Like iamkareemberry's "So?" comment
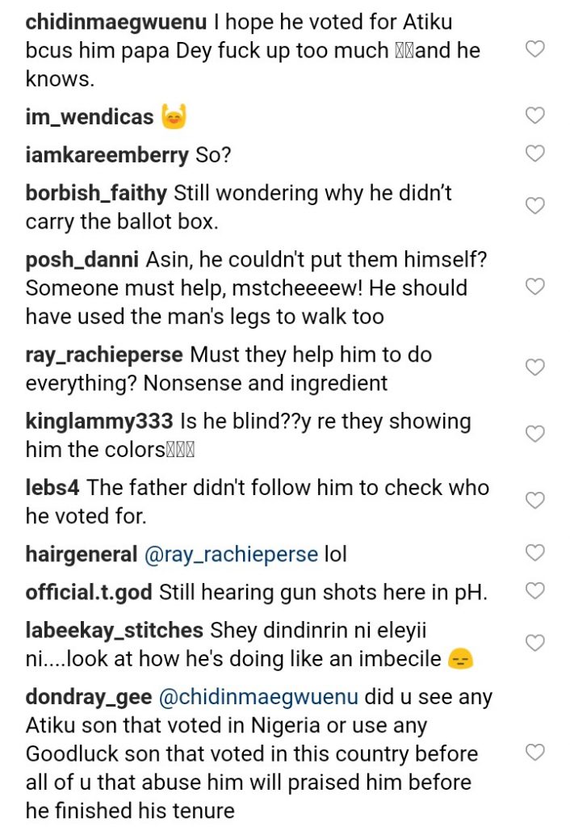 [x=534, y=153]
